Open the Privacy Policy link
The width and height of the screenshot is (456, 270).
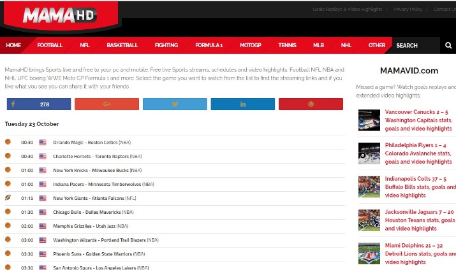[x=408, y=10]
